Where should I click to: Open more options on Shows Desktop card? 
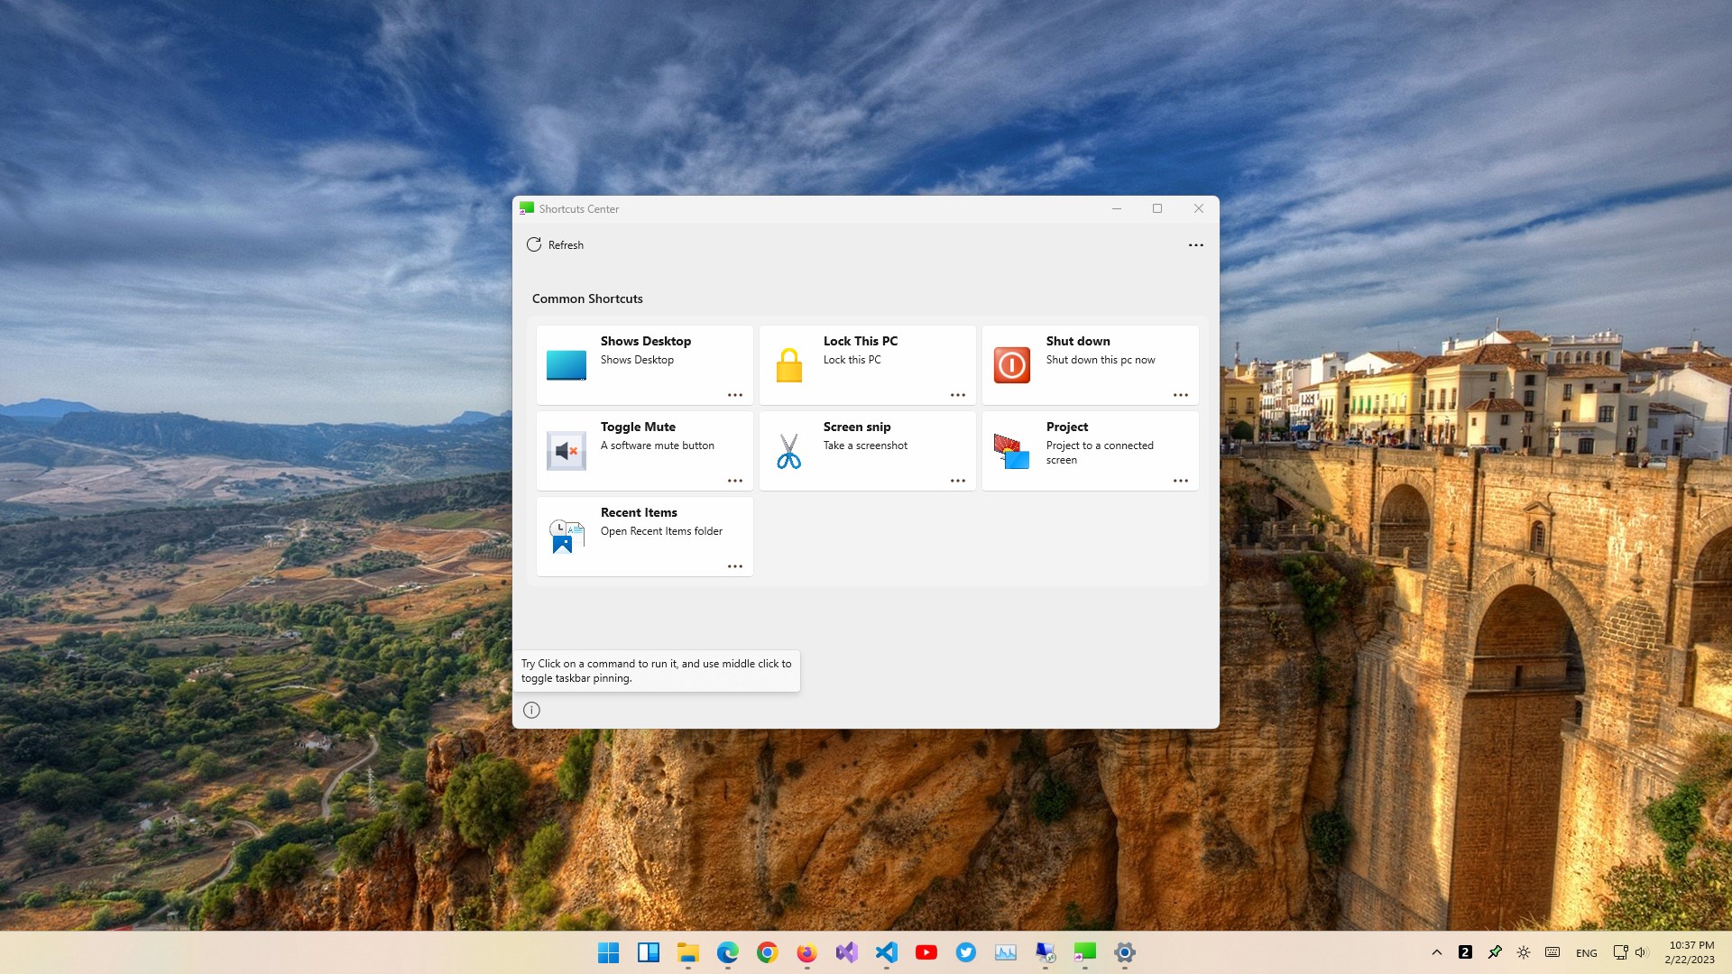(x=735, y=395)
